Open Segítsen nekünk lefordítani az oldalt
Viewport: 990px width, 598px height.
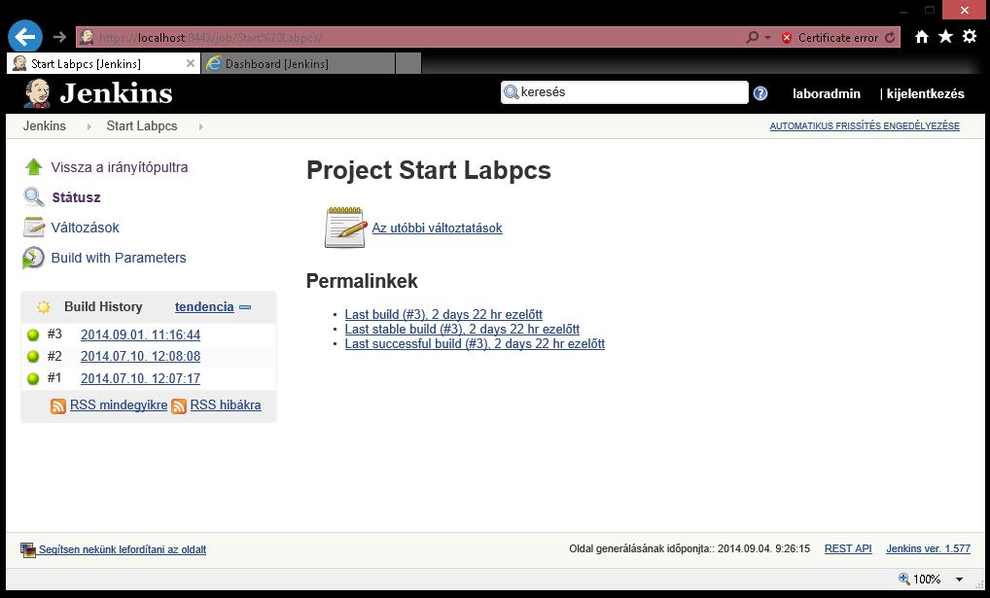[x=123, y=549]
